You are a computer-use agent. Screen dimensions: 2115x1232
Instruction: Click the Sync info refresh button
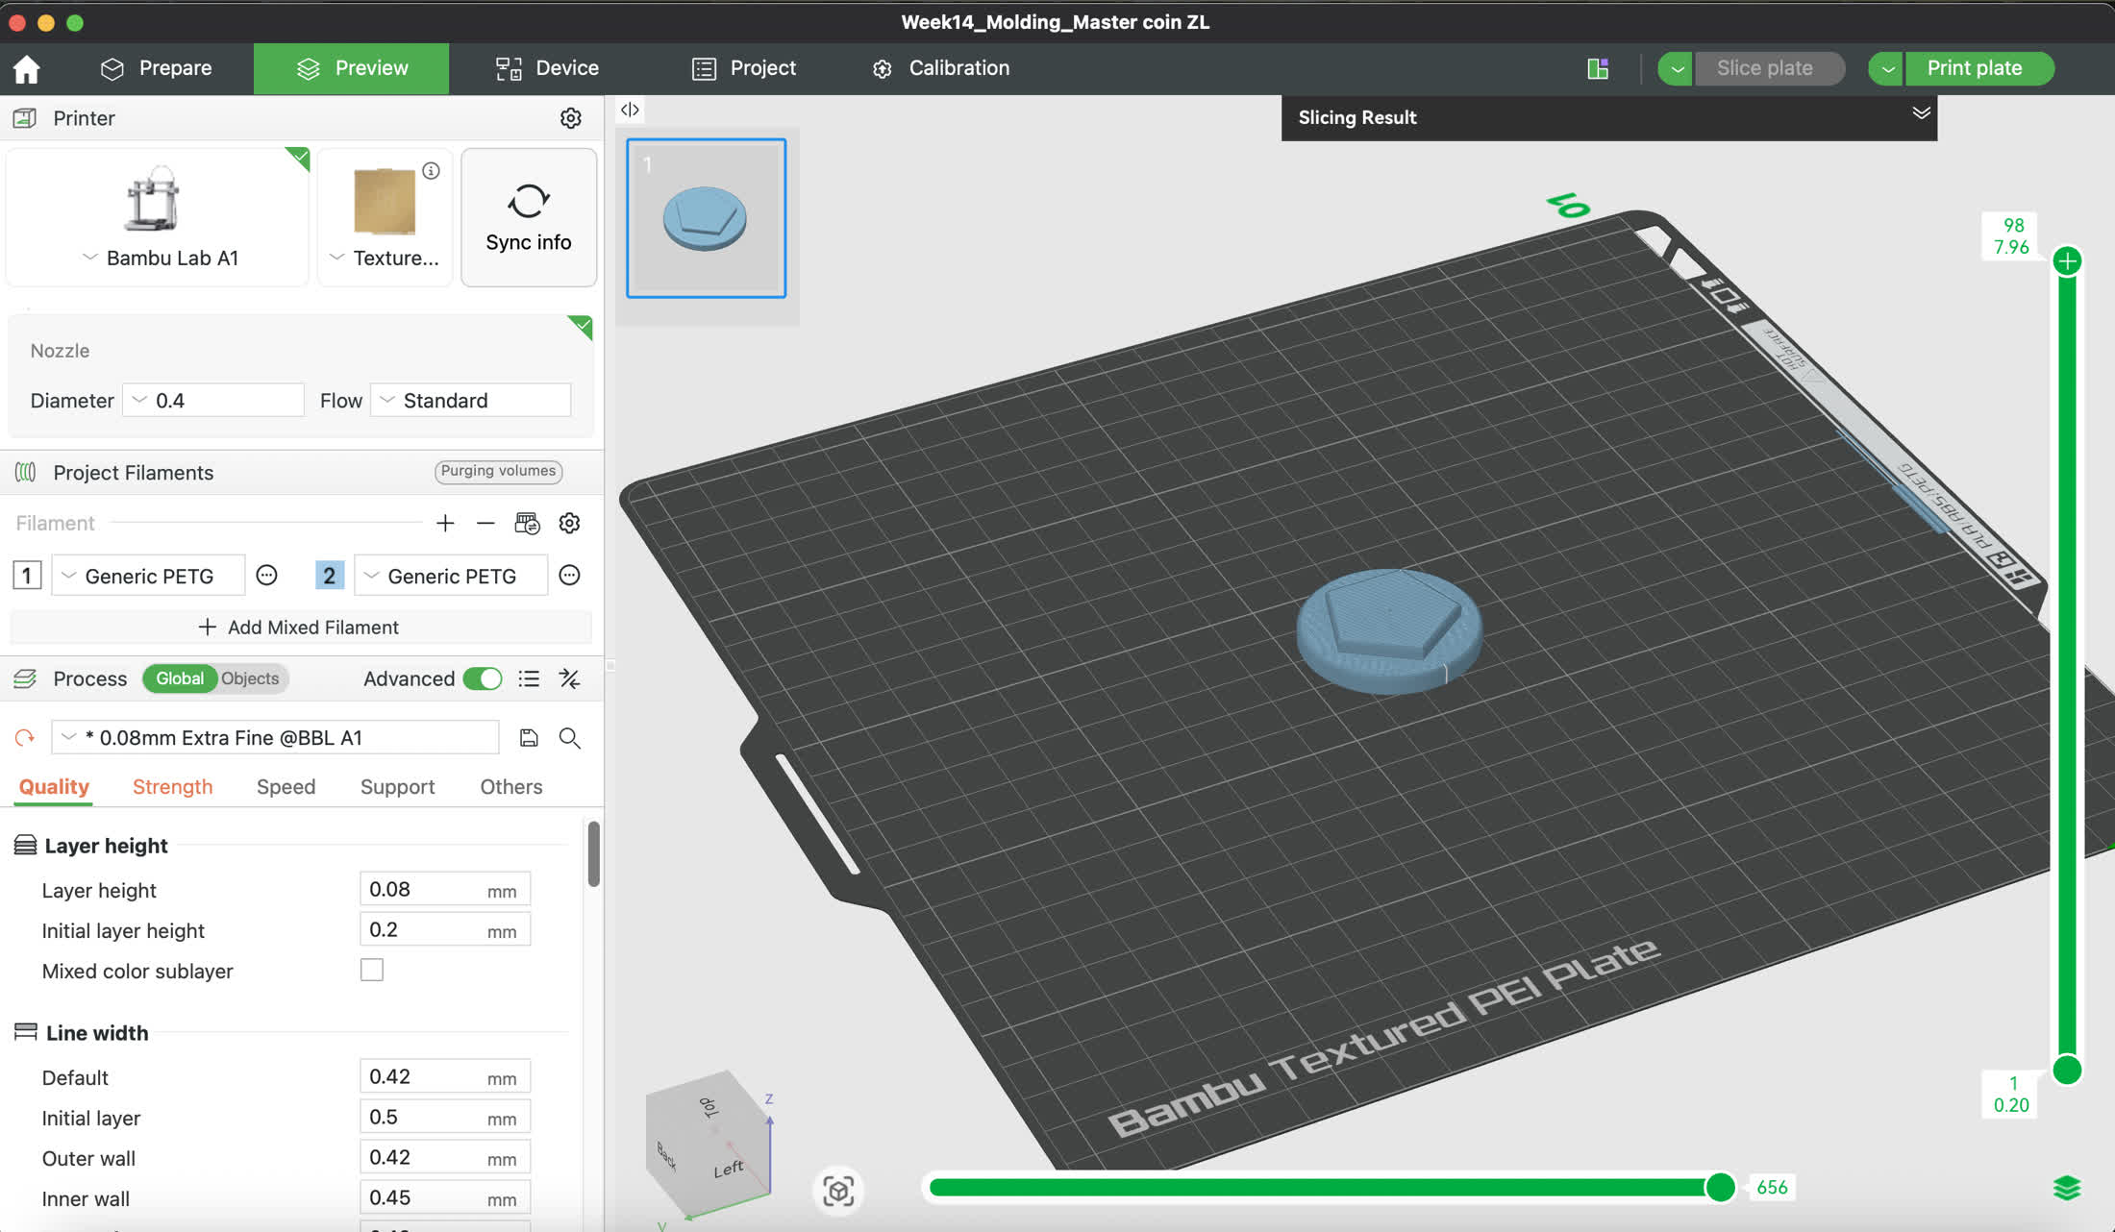529,217
